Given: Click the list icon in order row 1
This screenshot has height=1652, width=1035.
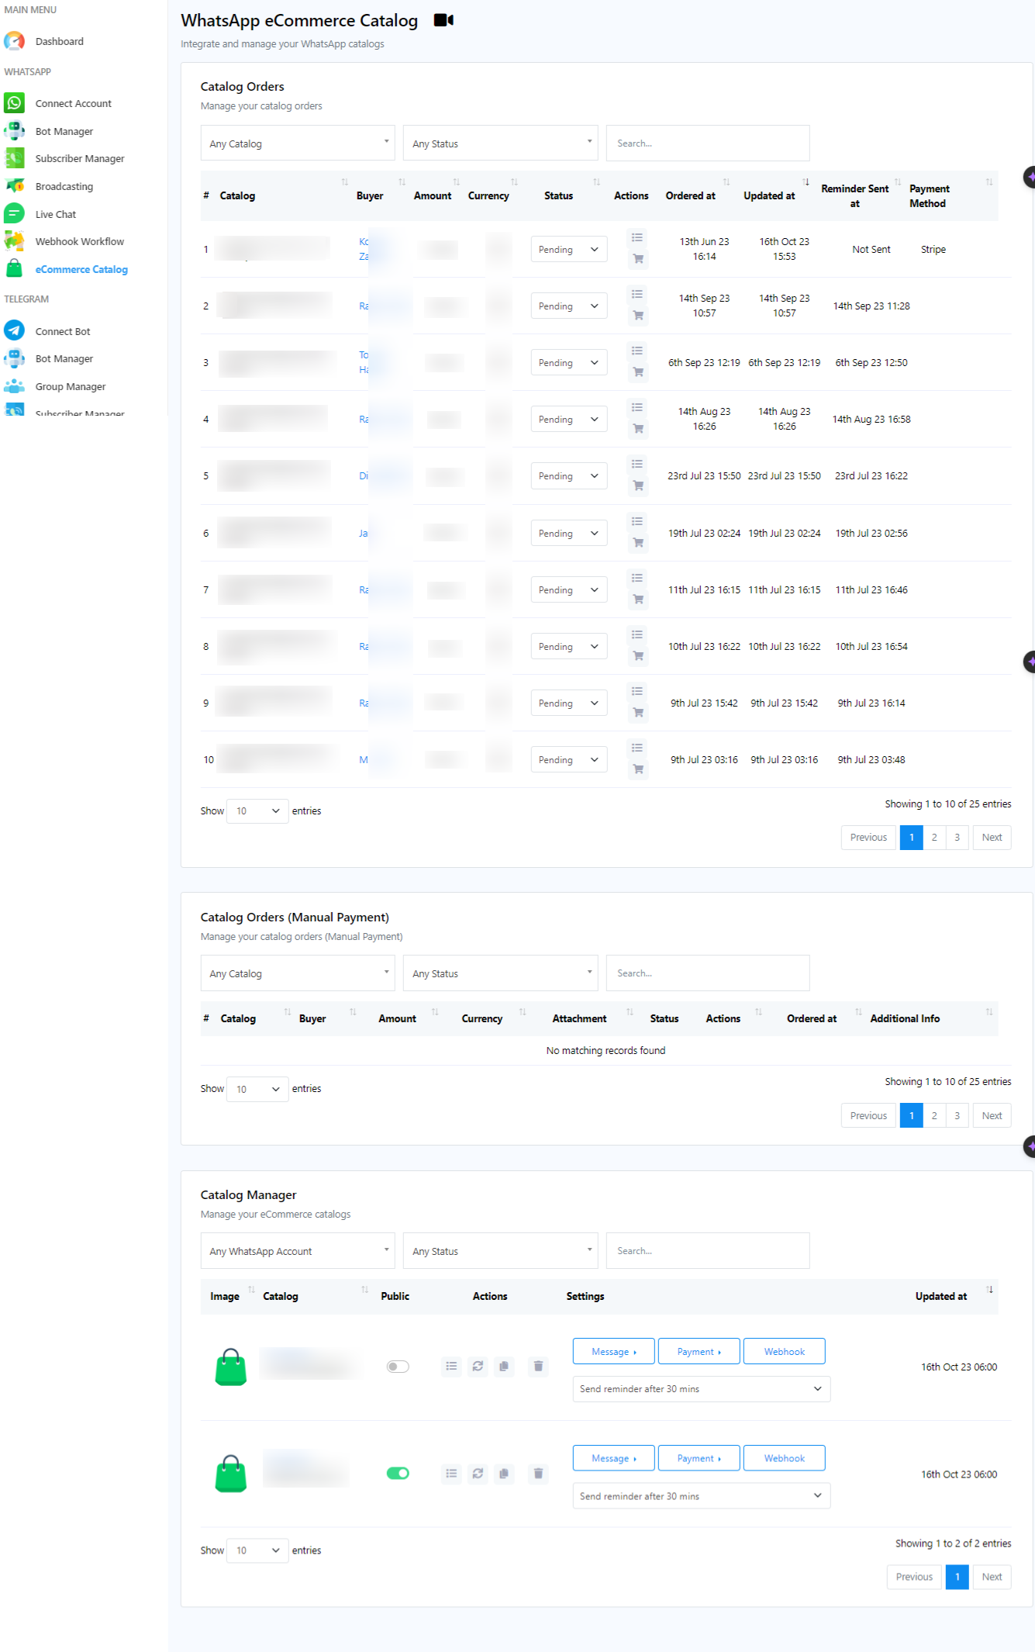Looking at the screenshot, I should [x=637, y=238].
